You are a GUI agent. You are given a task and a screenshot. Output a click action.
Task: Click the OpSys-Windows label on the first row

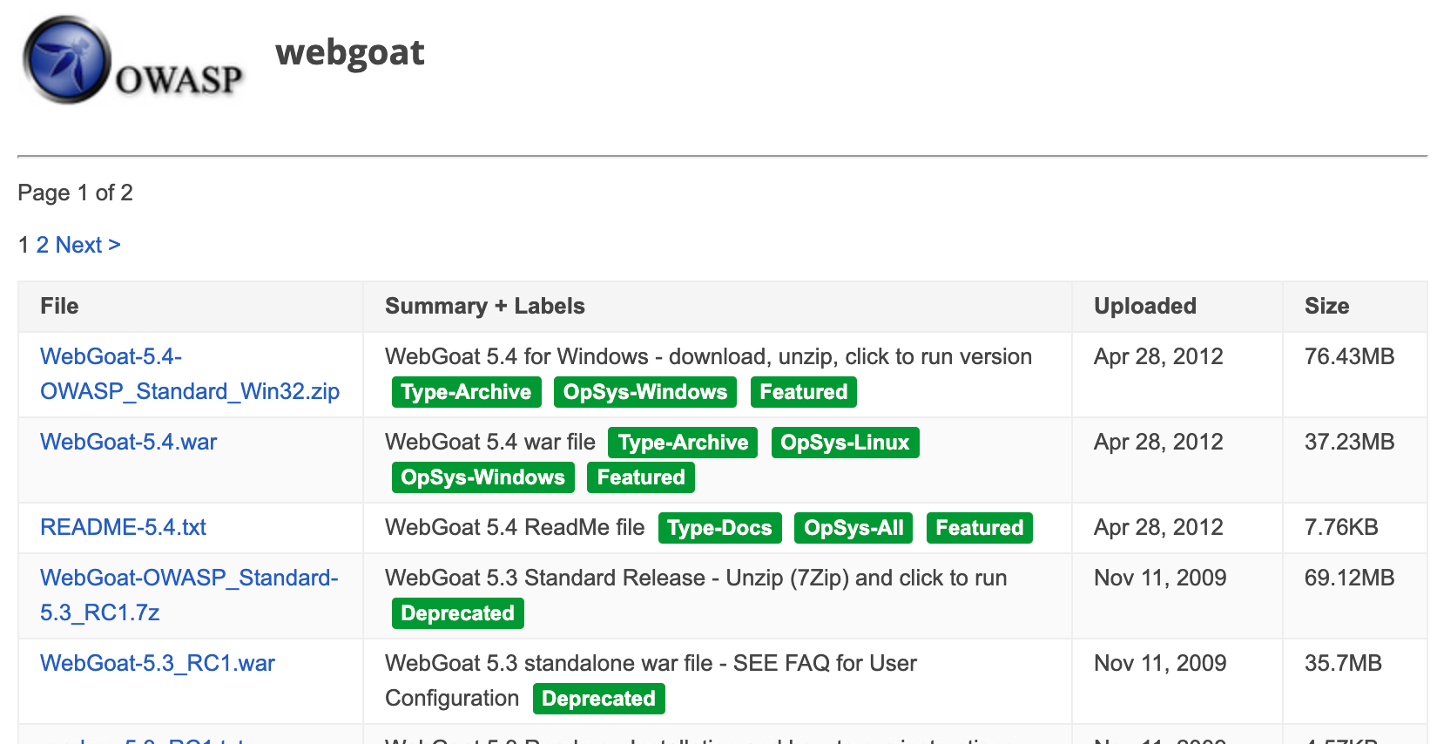644,391
